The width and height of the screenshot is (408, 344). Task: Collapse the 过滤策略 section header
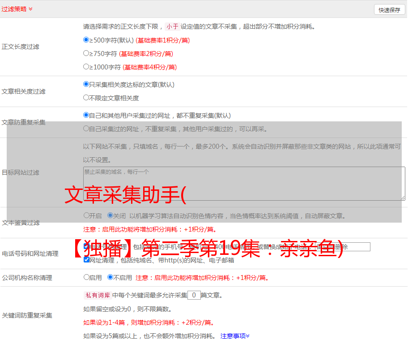point(17,9)
